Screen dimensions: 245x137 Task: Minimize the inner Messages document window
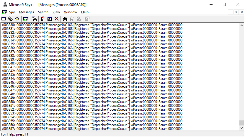[231, 12]
